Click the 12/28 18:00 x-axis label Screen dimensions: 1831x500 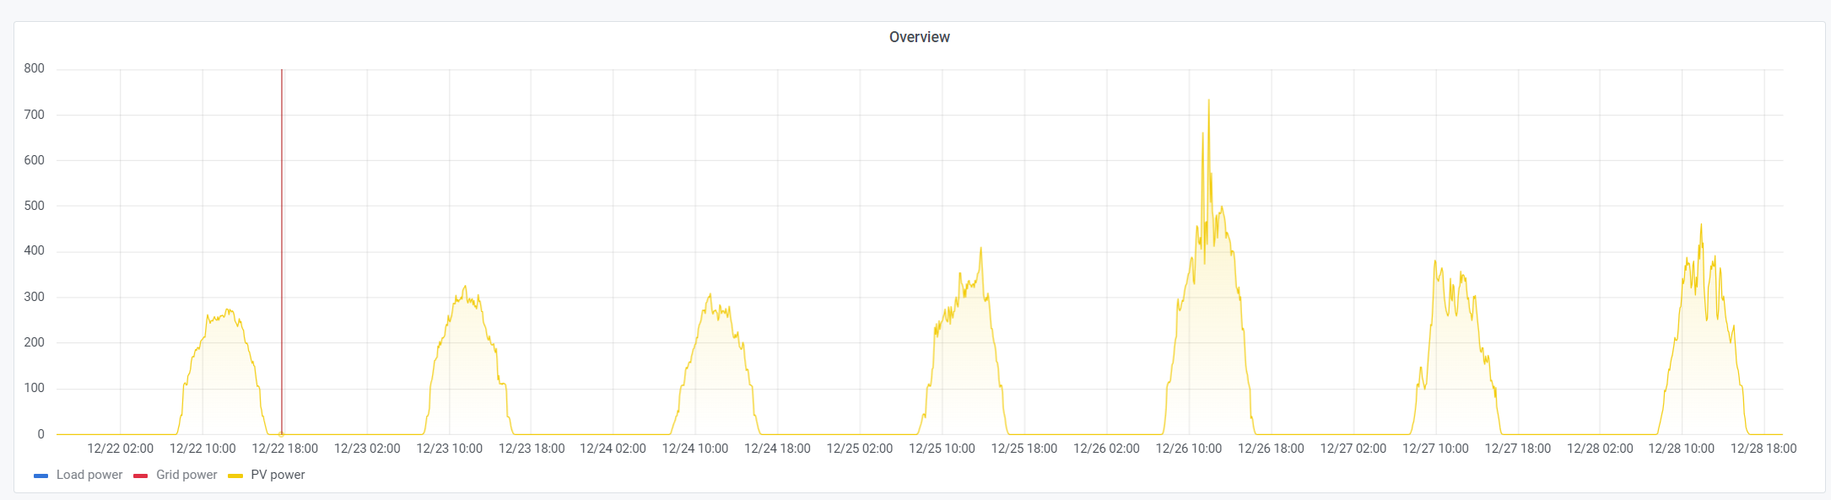(x=1763, y=449)
